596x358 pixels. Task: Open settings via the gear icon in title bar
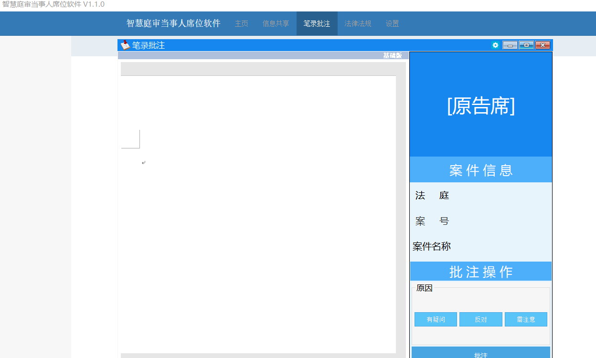point(495,45)
